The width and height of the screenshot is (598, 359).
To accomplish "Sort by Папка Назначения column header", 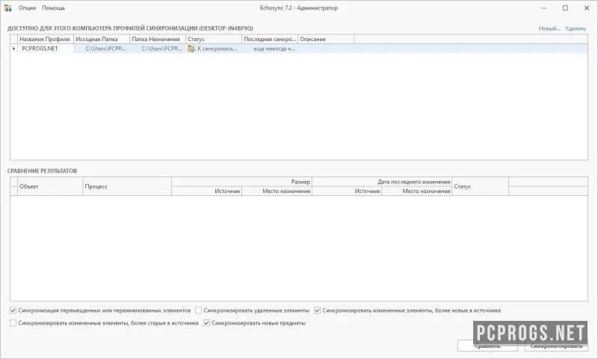I will (158, 40).
